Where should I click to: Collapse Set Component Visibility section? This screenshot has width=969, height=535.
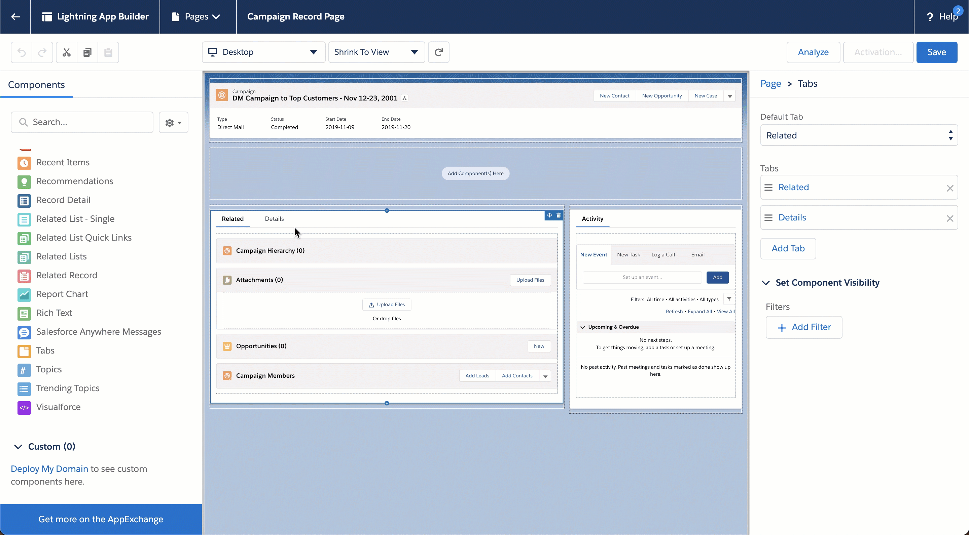(765, 283)
